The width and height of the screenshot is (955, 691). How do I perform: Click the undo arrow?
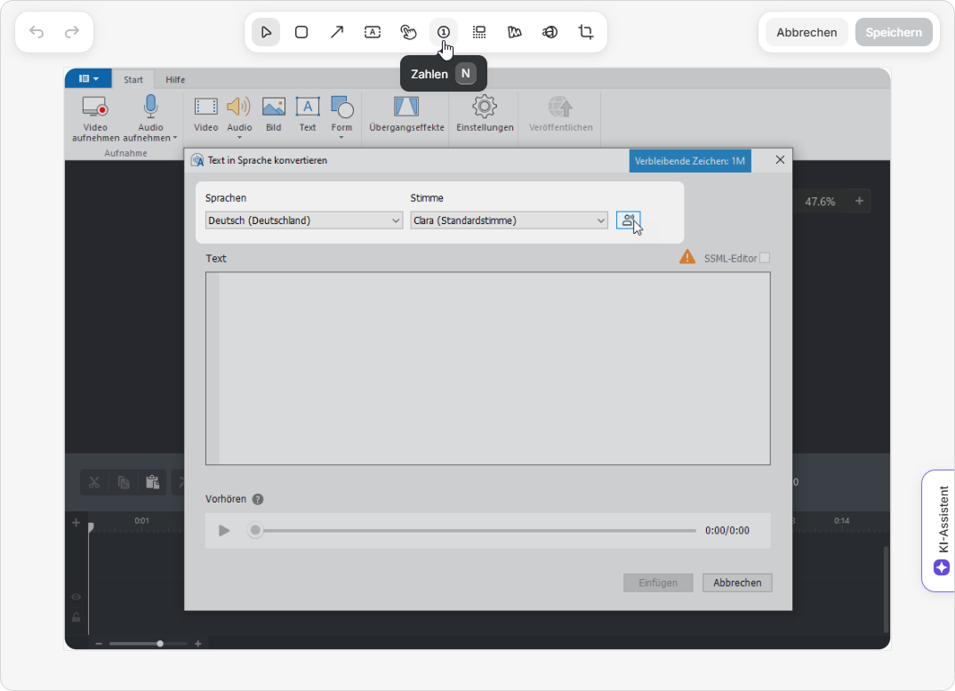coord(36,32)
